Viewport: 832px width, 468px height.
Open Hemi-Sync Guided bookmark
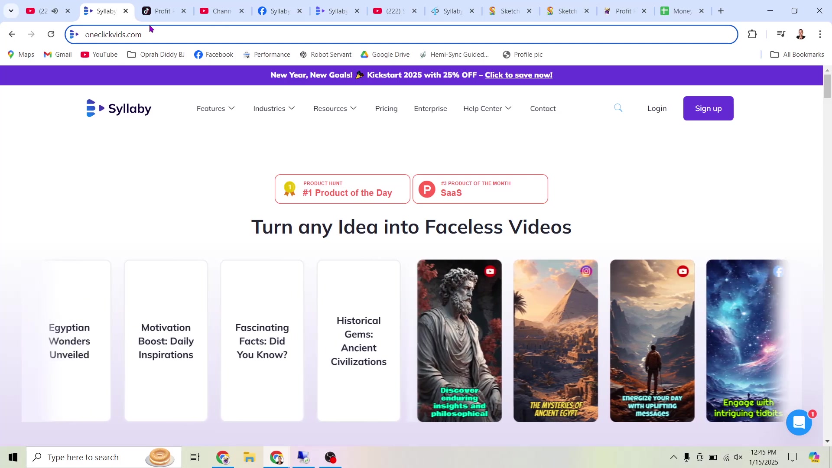click(454, 55)
